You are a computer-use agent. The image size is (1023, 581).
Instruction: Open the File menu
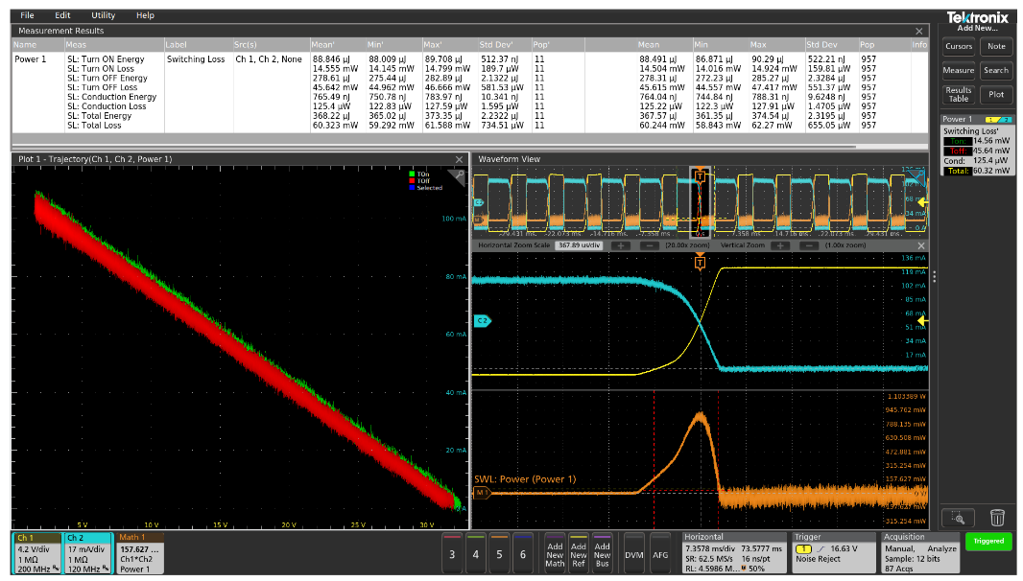click(27, 15)
